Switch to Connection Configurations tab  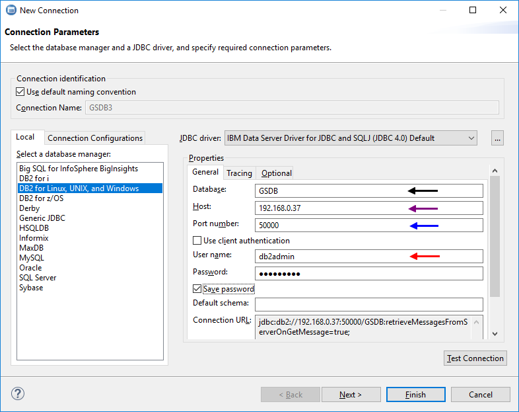95,138
